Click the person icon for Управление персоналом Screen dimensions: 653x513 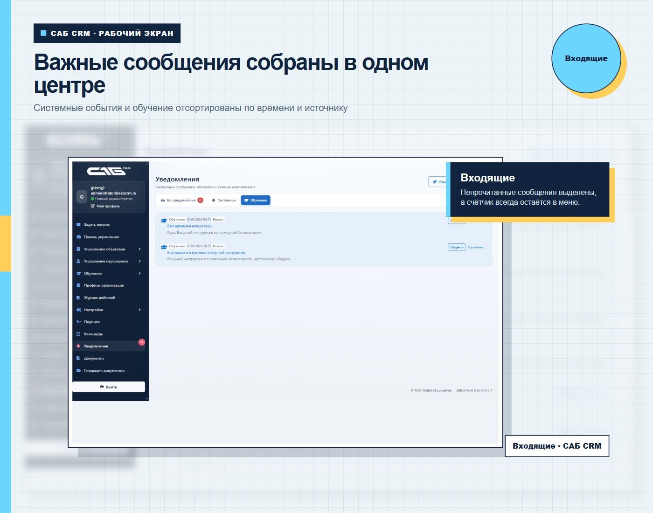pos(78,261)
